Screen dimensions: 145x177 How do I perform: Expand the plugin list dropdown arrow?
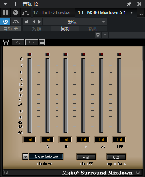pos(131,12)
